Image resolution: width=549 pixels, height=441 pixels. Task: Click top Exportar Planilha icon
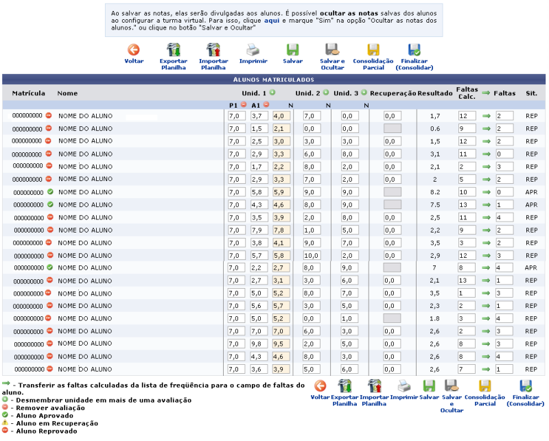pyautogui.click(x=174, y=49)
